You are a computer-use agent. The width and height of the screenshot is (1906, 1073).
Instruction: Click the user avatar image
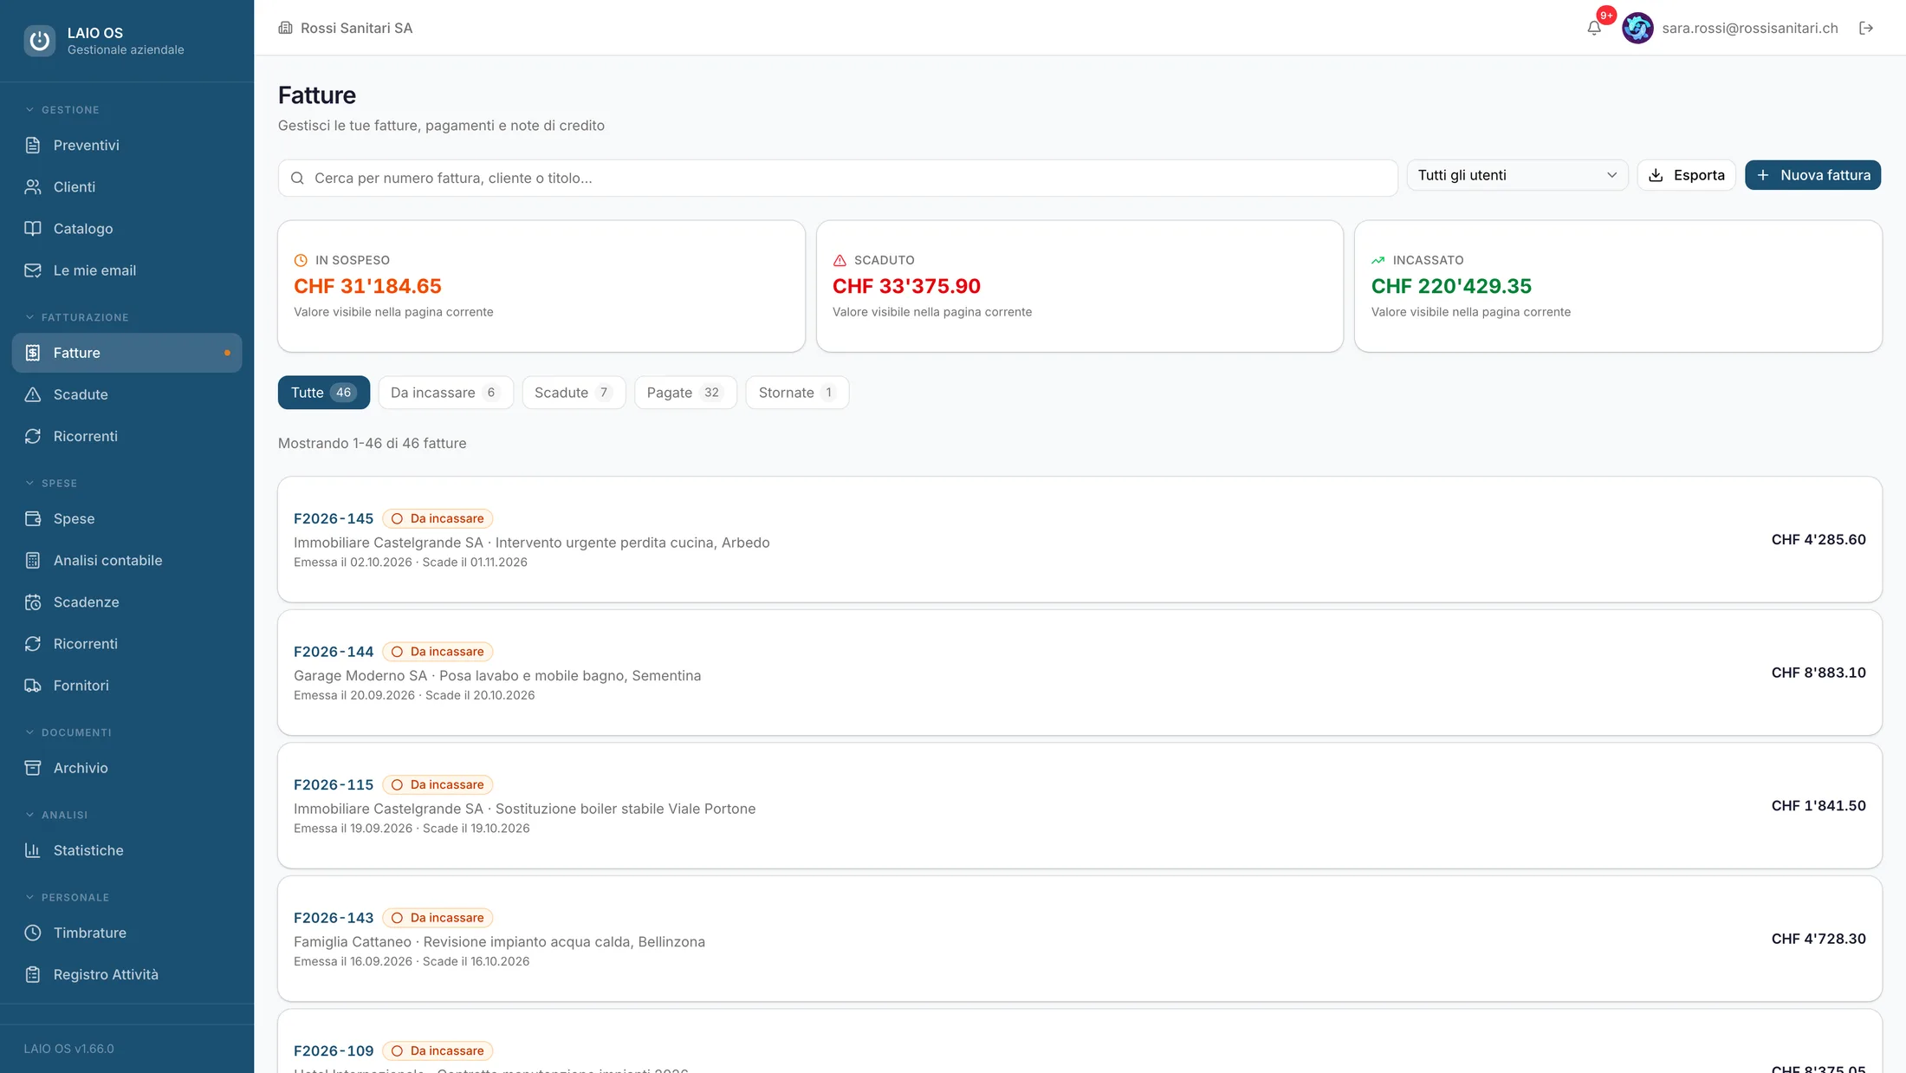tap(1637, 28)
